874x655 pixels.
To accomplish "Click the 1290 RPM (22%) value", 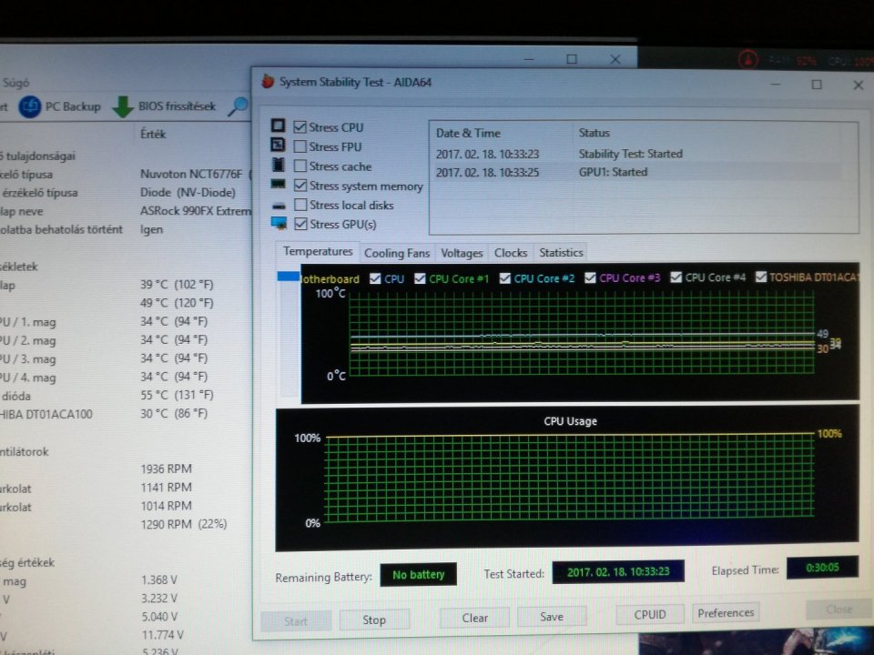I will point(184,524).
